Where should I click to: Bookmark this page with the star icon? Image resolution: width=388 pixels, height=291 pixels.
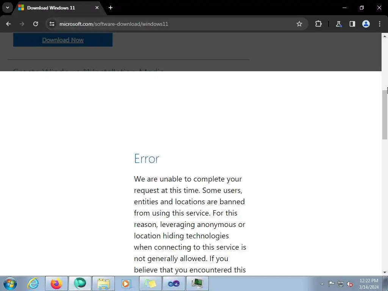coord(299,24)
